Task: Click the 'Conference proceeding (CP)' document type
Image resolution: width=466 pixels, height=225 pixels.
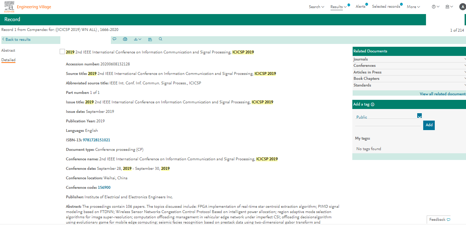Action: pos(119,149)
